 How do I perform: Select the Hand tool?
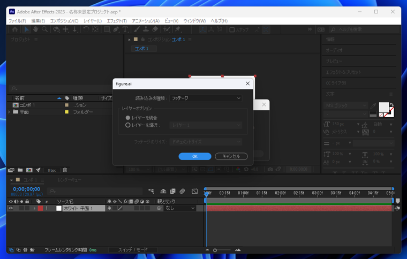tap(35, 29)
